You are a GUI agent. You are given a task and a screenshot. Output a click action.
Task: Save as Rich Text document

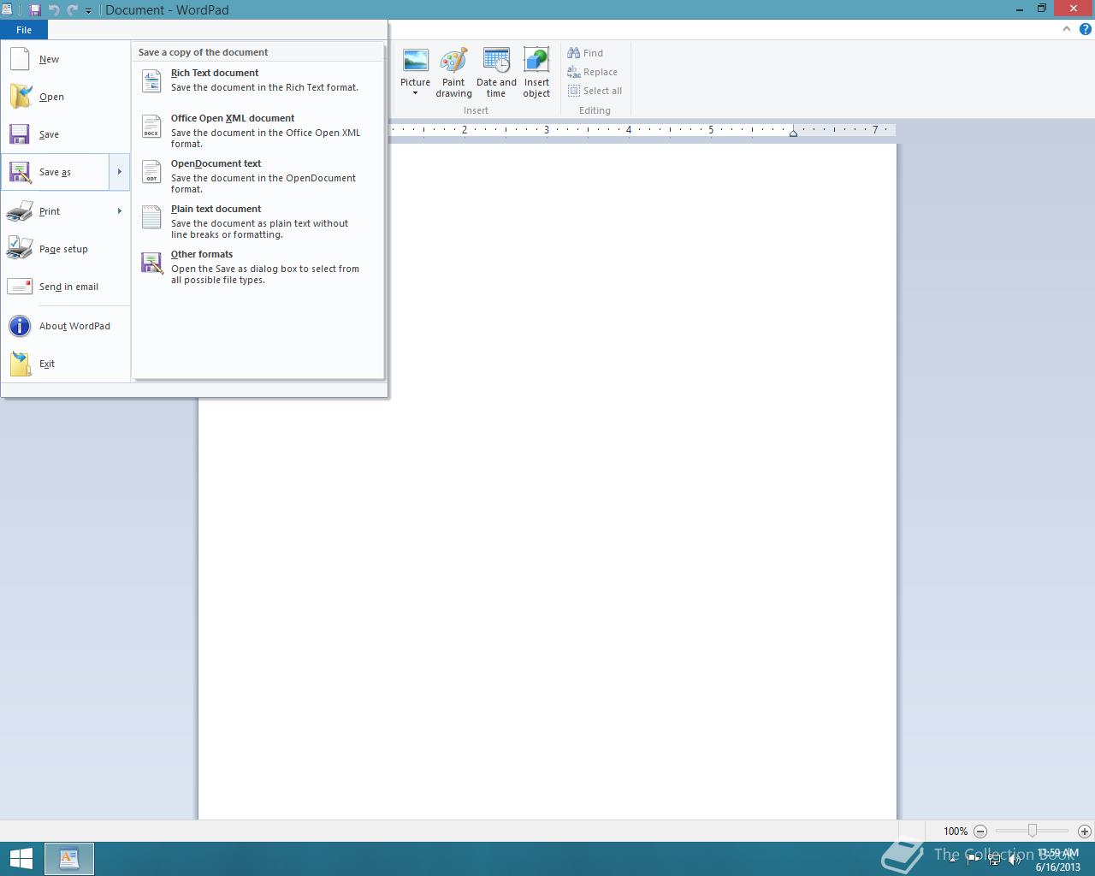click(257, 80)
